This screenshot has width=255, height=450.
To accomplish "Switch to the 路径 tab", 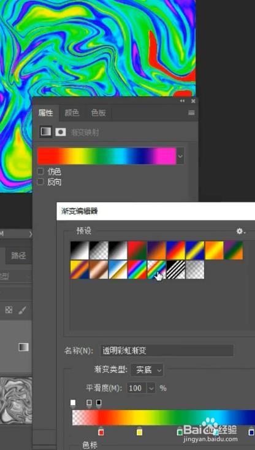I will (x=18, y=255).
